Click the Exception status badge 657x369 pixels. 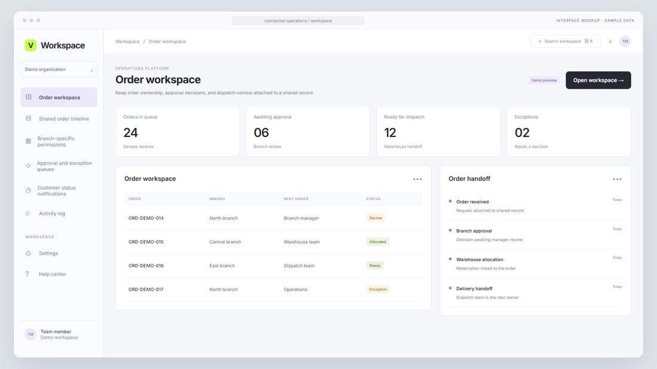[378, 290]
